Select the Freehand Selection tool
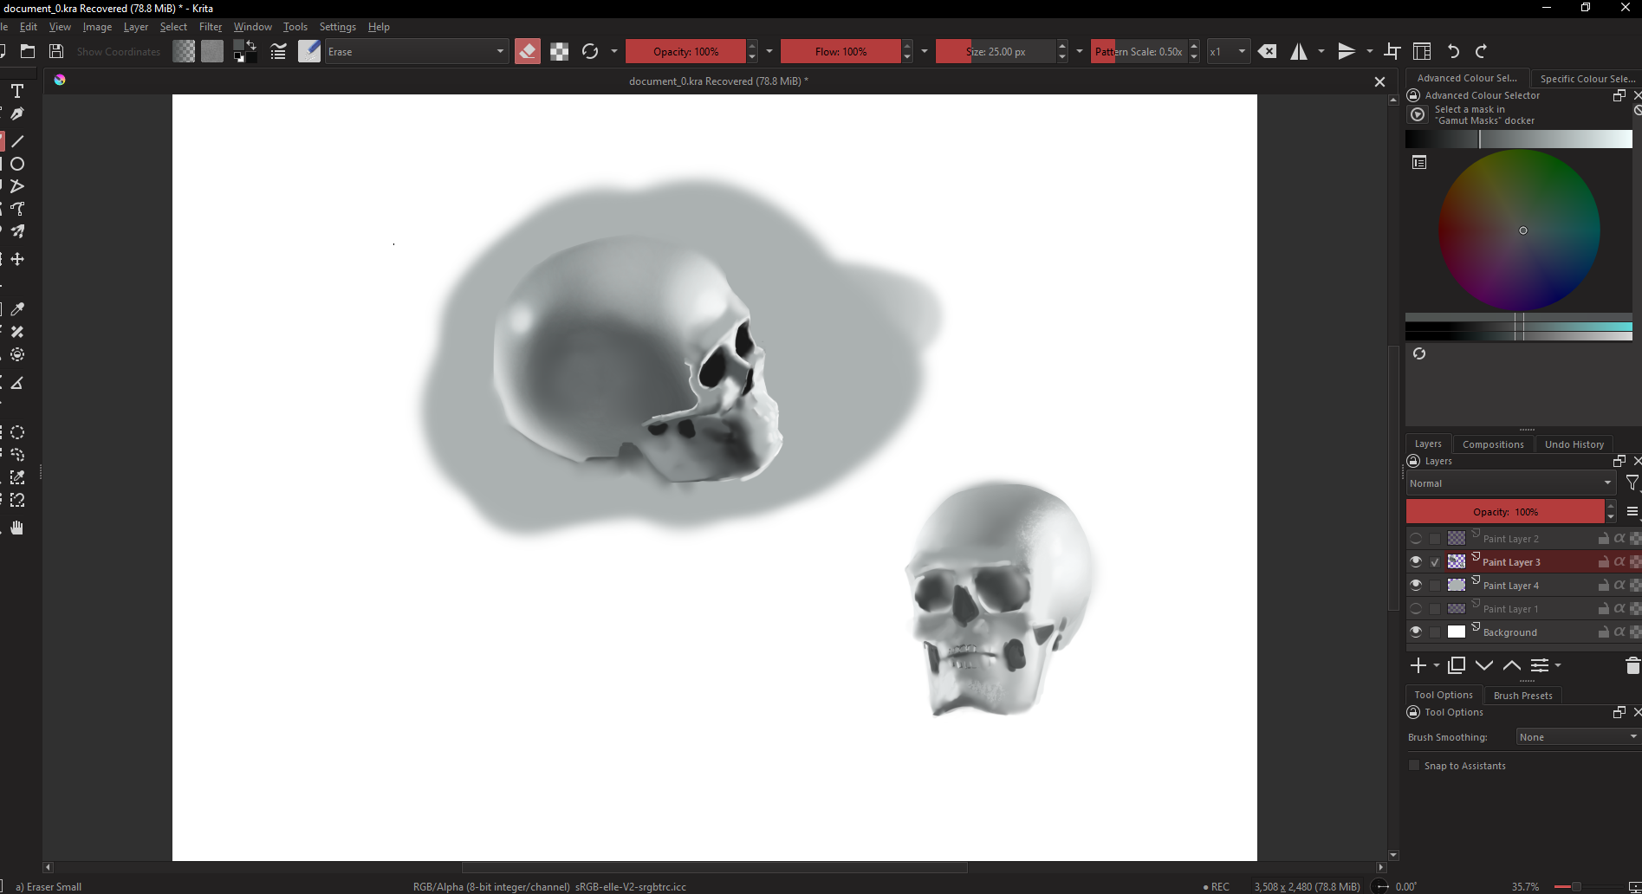This screenshot has height=894, width=1642. pos(17,455)
